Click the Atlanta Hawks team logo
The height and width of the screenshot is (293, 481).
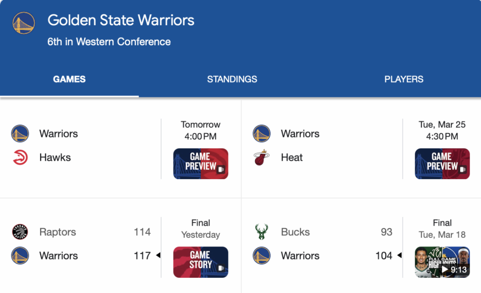pyautogui.click(x=20, y=158)
